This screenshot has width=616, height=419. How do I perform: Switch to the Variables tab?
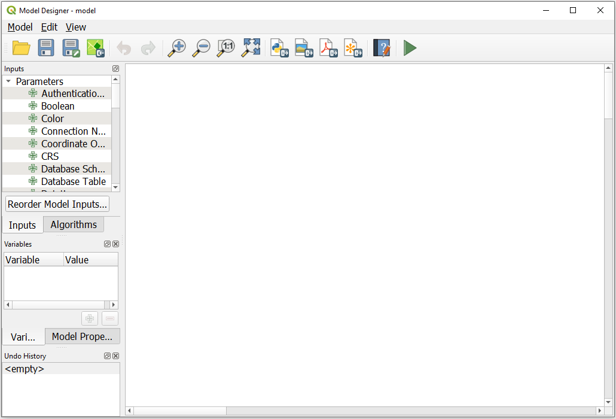(23, 337)
